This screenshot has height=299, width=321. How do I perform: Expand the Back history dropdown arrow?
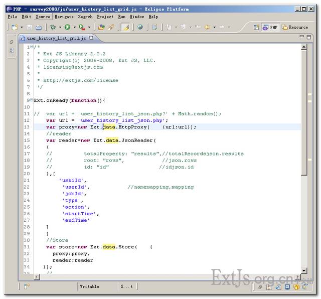[214, 27]
